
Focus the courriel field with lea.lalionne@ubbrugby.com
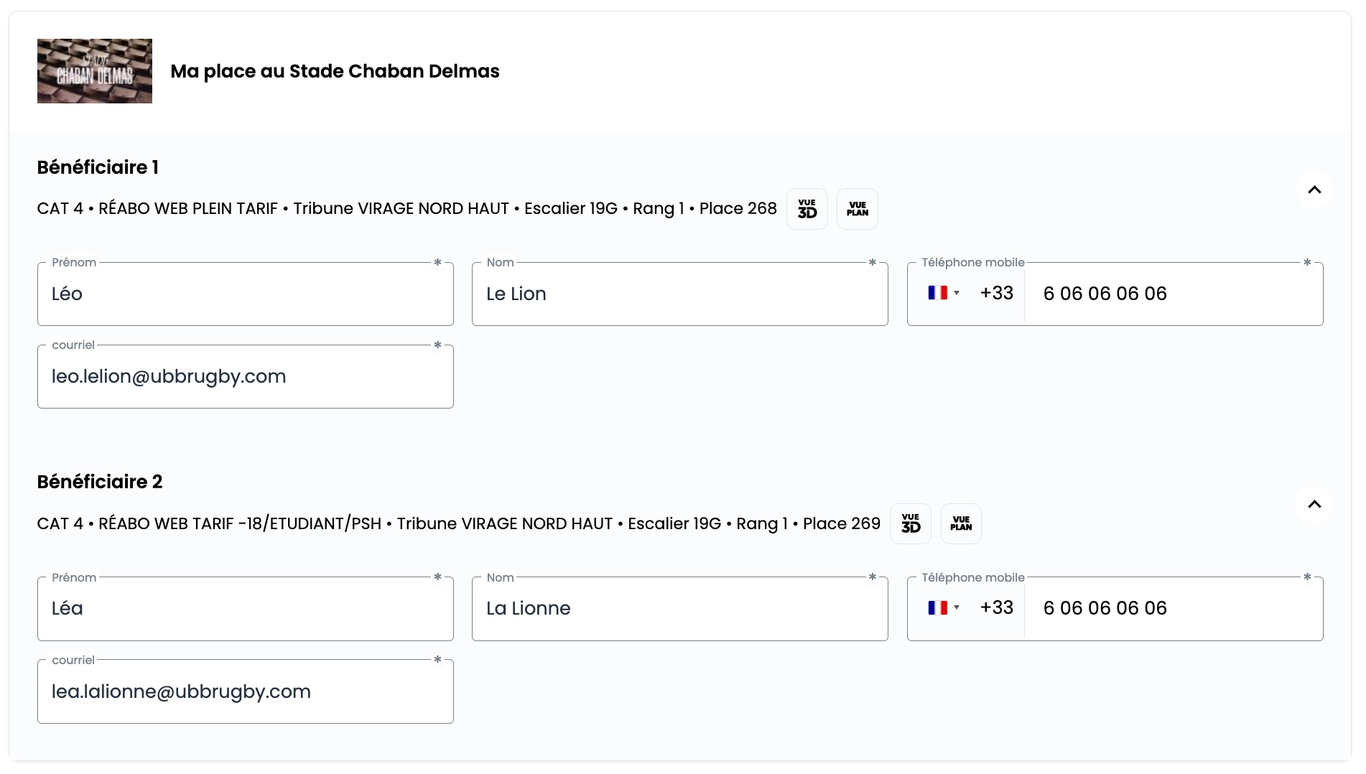[246, 691]
